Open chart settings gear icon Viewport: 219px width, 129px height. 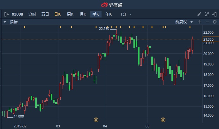215,22
